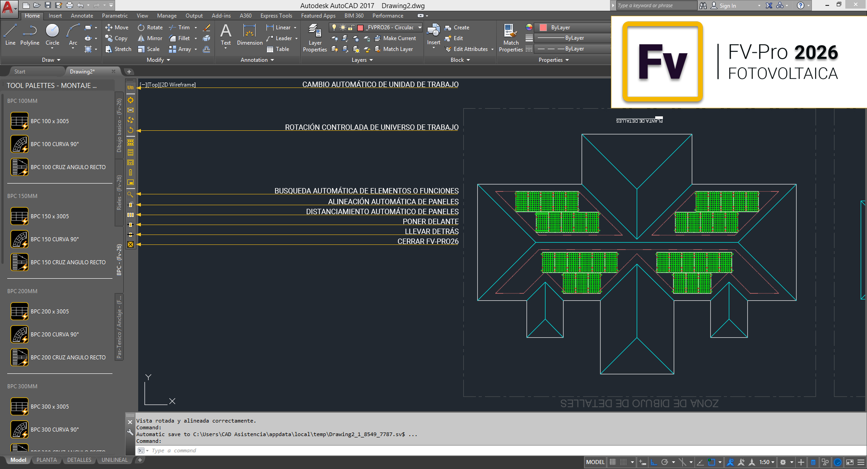
Task: Open the DETALLES layout tab
Action: [79, 460]
